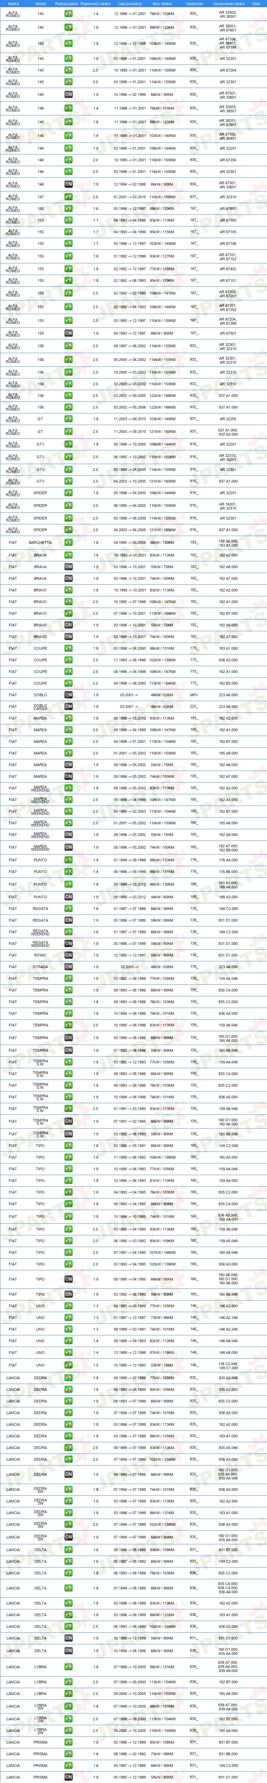267x1783 pixels.
Task: Click the 831 B6.000 engine code cell
Action: tap(228, 1754)
